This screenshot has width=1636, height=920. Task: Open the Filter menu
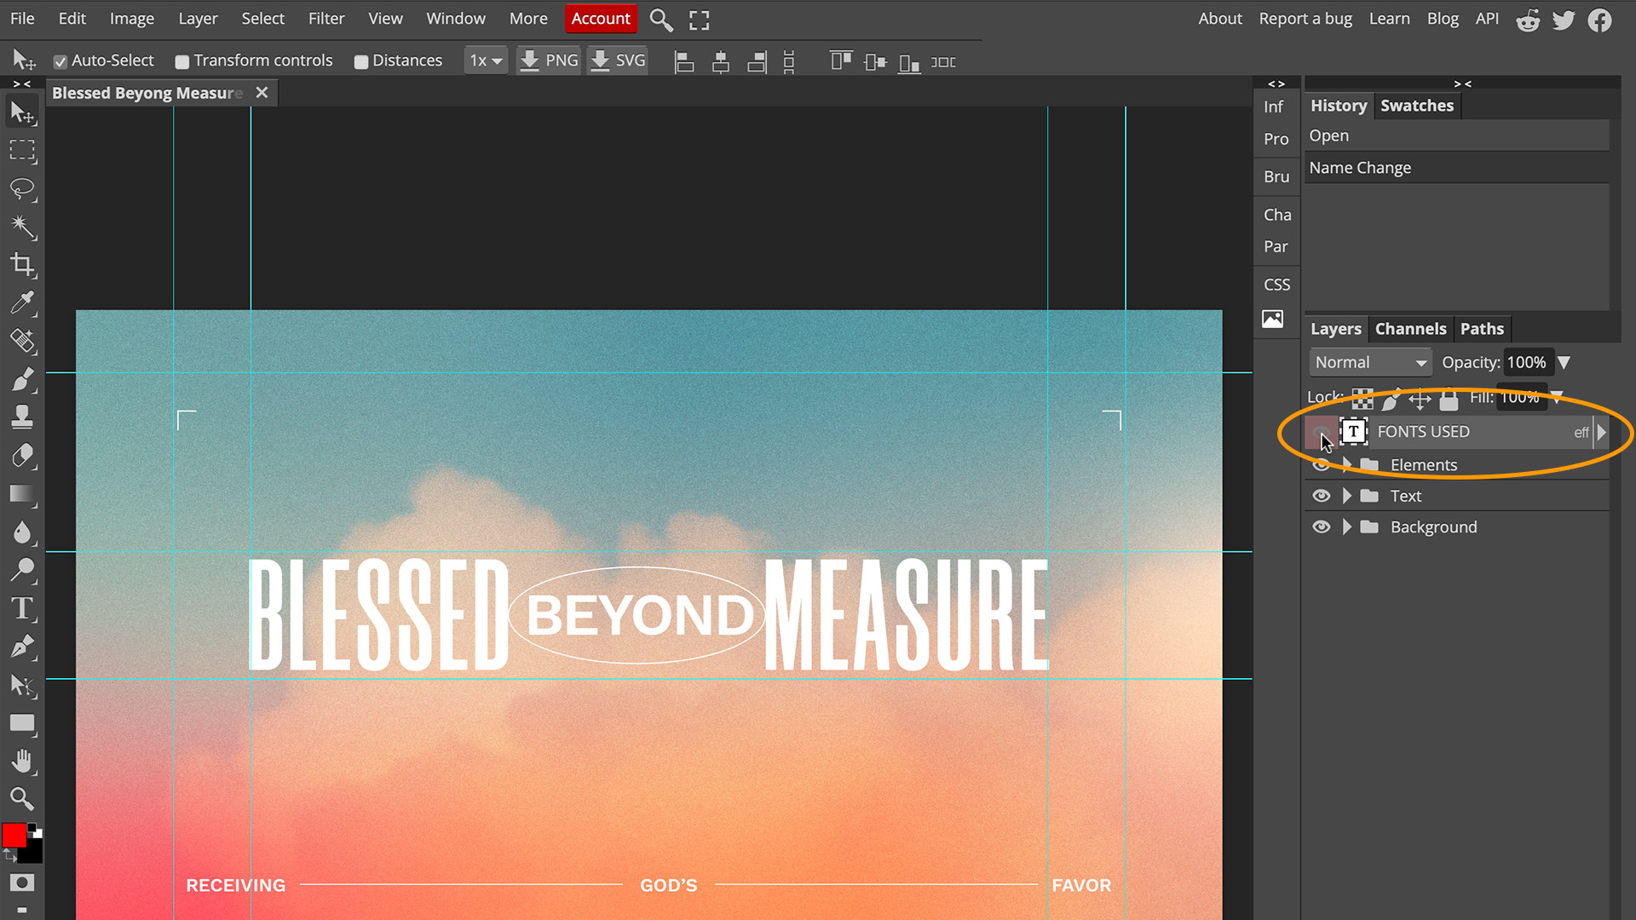click(326, 19)
